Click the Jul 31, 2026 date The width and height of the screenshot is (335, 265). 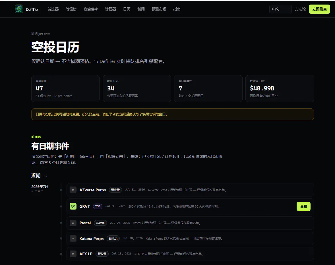pyautogui.click(x=135, y=190)
